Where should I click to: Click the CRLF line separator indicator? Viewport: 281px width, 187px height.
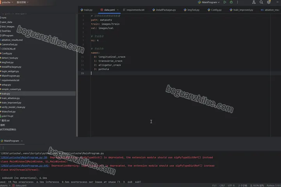[x=222, y=185]
